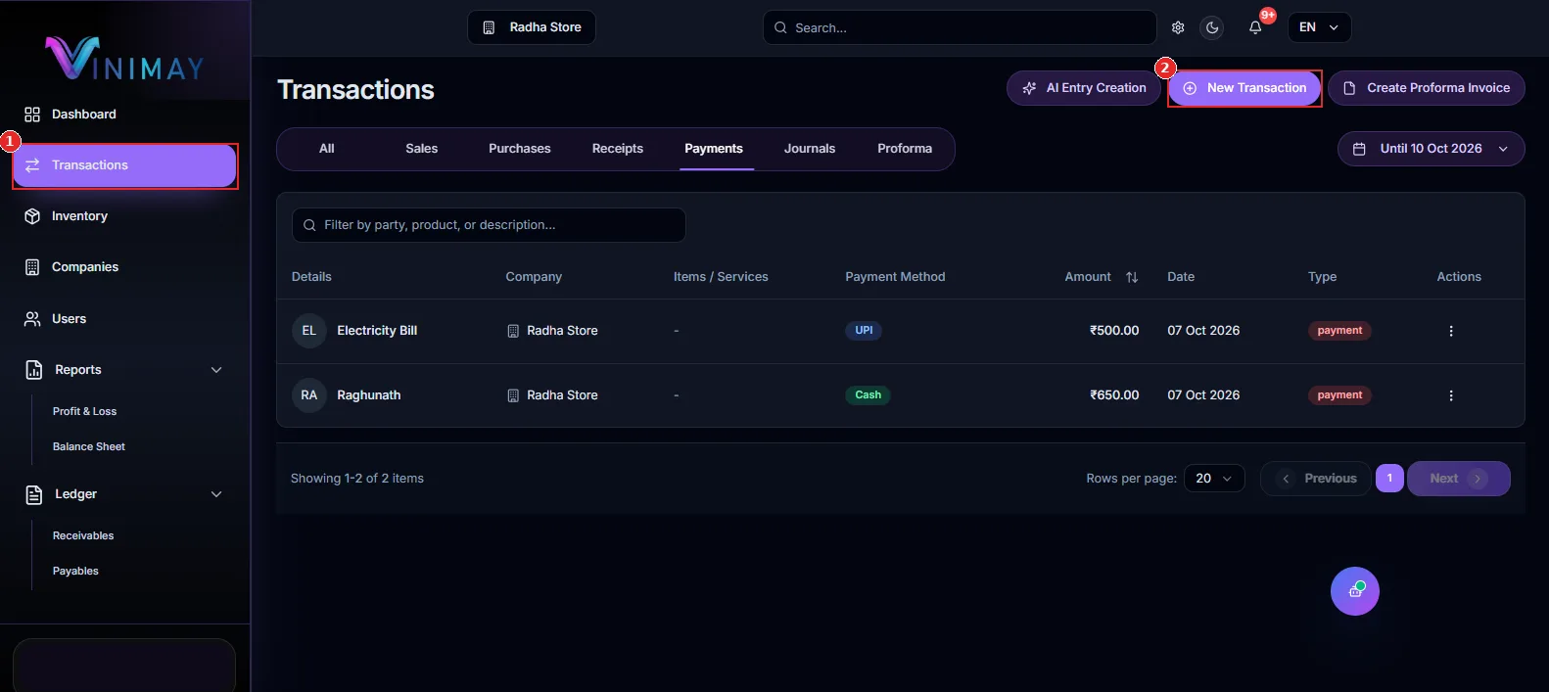Open actions menu for Electricity Bill row

coord(1451,331)
